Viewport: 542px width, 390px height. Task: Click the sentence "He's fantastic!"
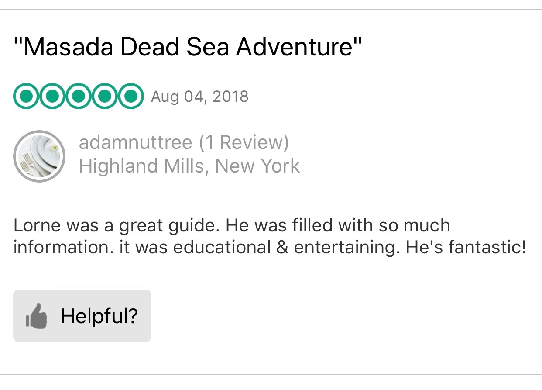465,247
